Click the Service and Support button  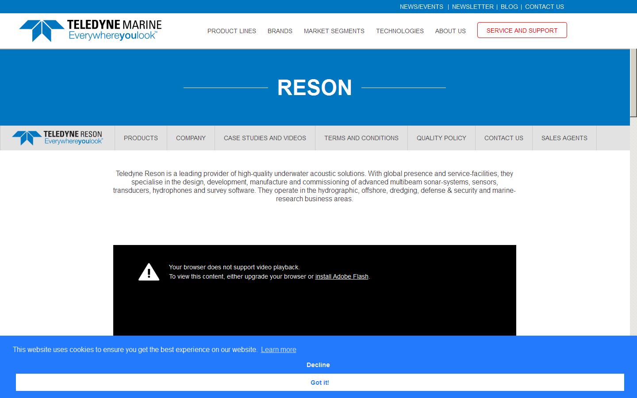522,30
